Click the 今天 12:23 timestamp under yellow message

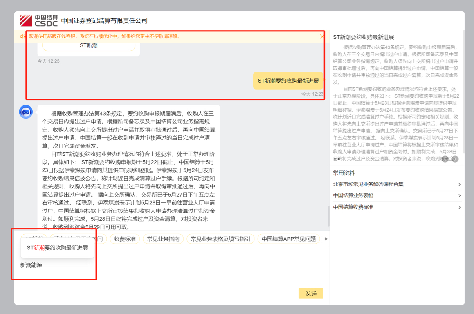pos(312,94)
